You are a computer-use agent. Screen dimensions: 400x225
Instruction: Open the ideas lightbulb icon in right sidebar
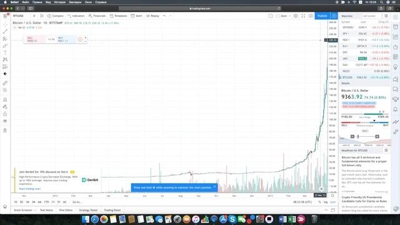396,67
